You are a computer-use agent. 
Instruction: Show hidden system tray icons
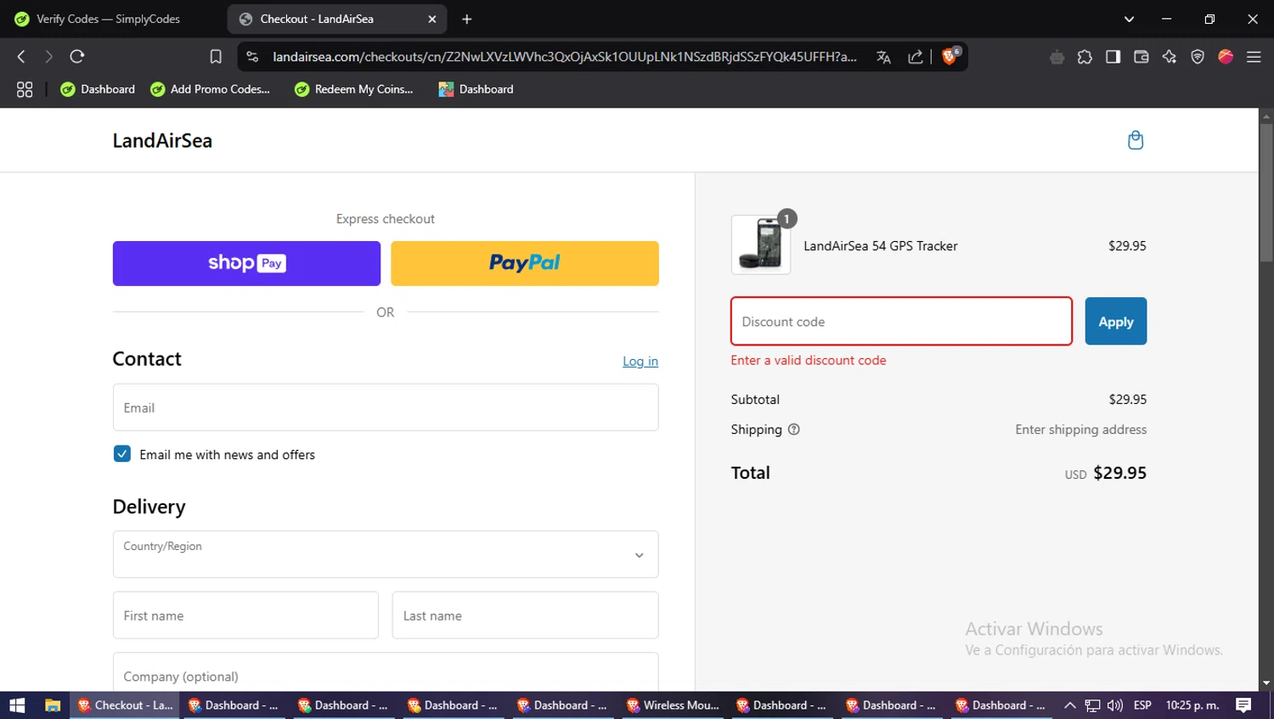1070,705
